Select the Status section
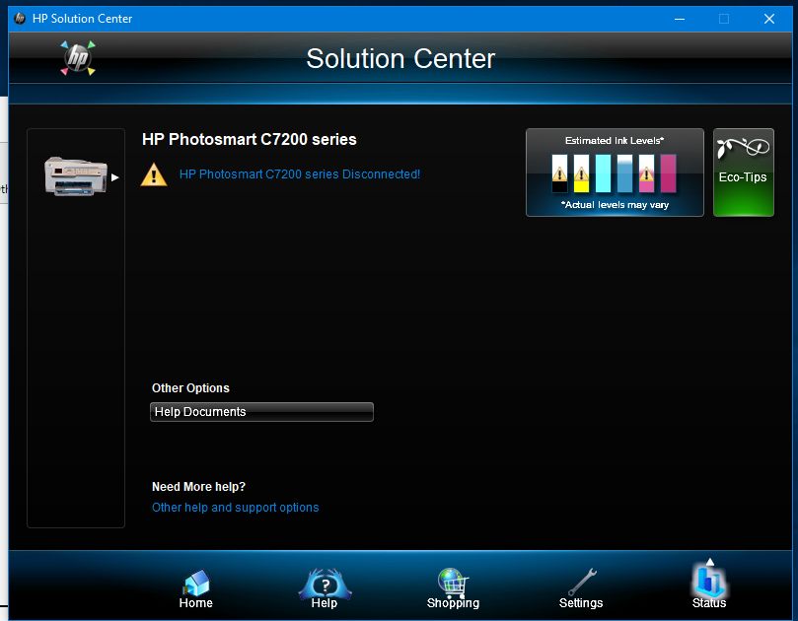The image size is (798, 621). [x=709, y=585]
